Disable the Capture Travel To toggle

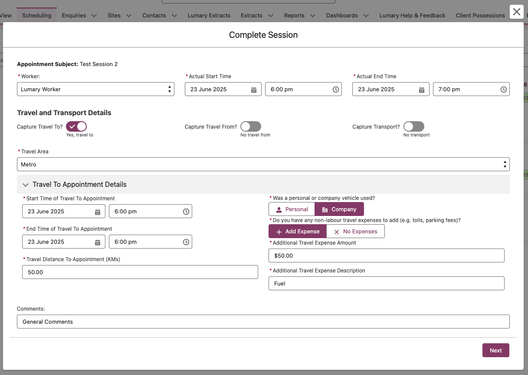click(76, 126)
